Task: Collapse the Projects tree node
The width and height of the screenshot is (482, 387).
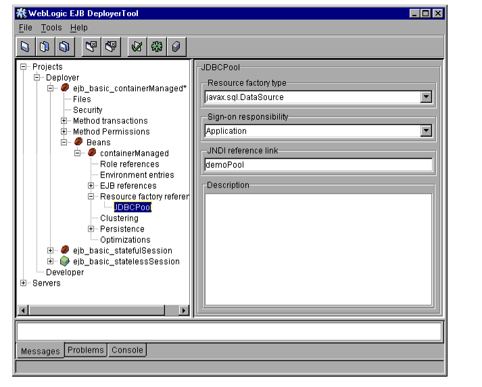Action: tap(23, 67)
